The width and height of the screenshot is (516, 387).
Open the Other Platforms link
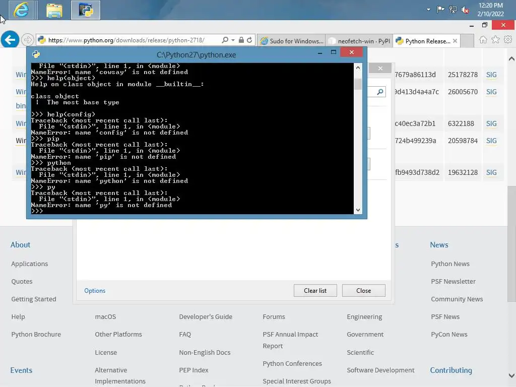(x=118, y=335)
